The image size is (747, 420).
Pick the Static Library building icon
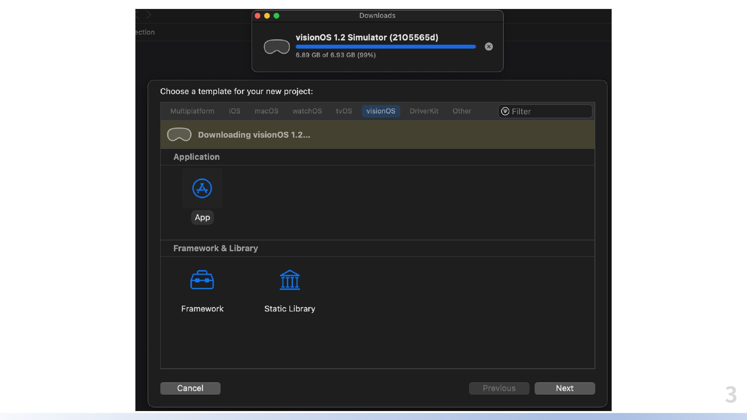290,280
